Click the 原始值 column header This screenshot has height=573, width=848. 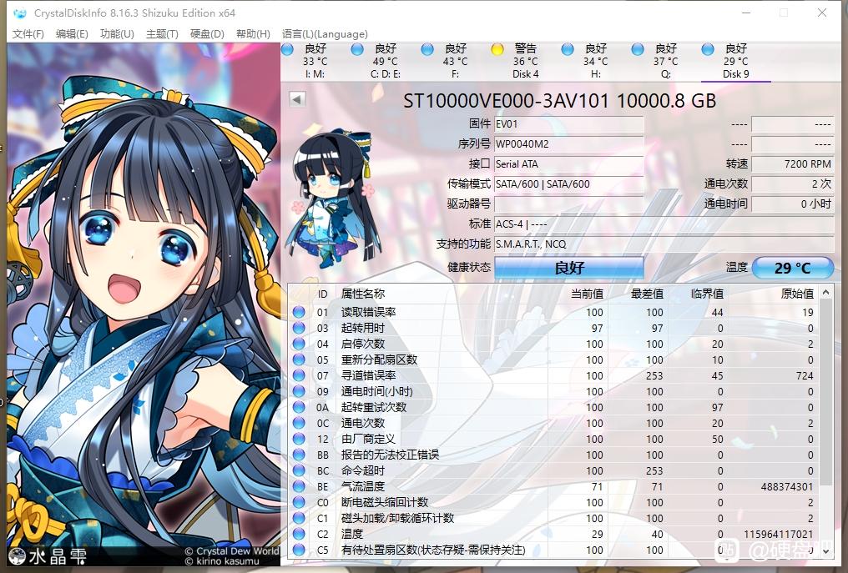tap(797, 294)
